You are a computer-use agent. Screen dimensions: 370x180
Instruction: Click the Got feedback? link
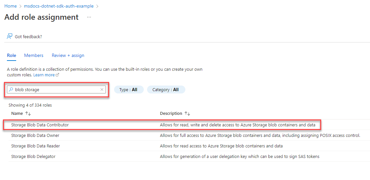pyautogui.click(x=28, y=37)
